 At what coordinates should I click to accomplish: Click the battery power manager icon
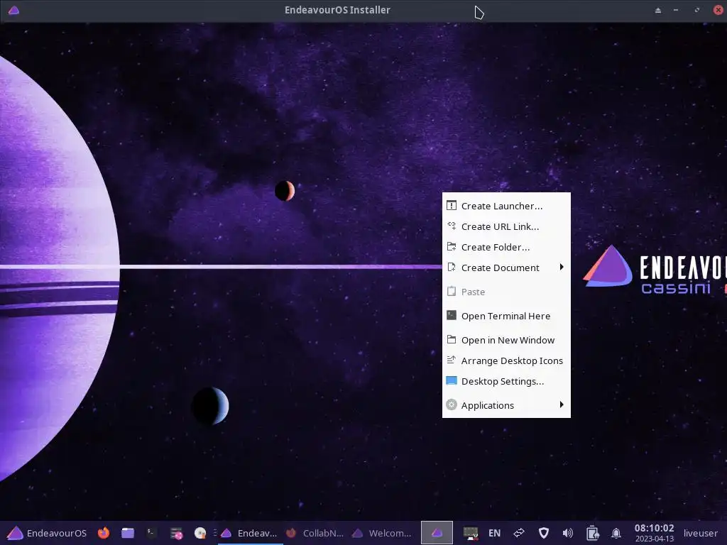[x=592, y=533]
